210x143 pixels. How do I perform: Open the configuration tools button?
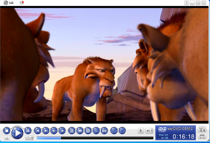202,129
